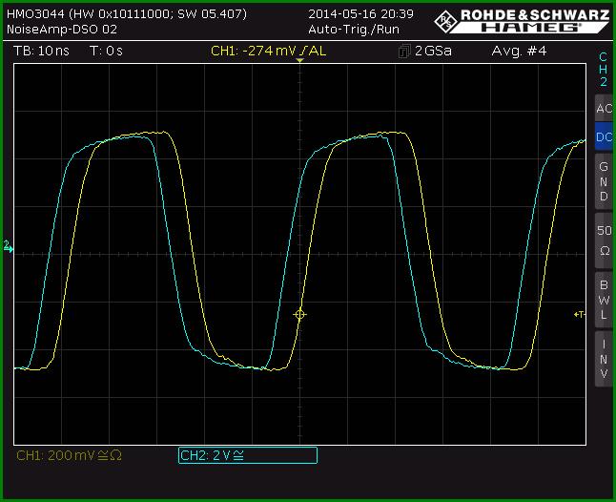Click the CH2 menu title label

(604, 69)
